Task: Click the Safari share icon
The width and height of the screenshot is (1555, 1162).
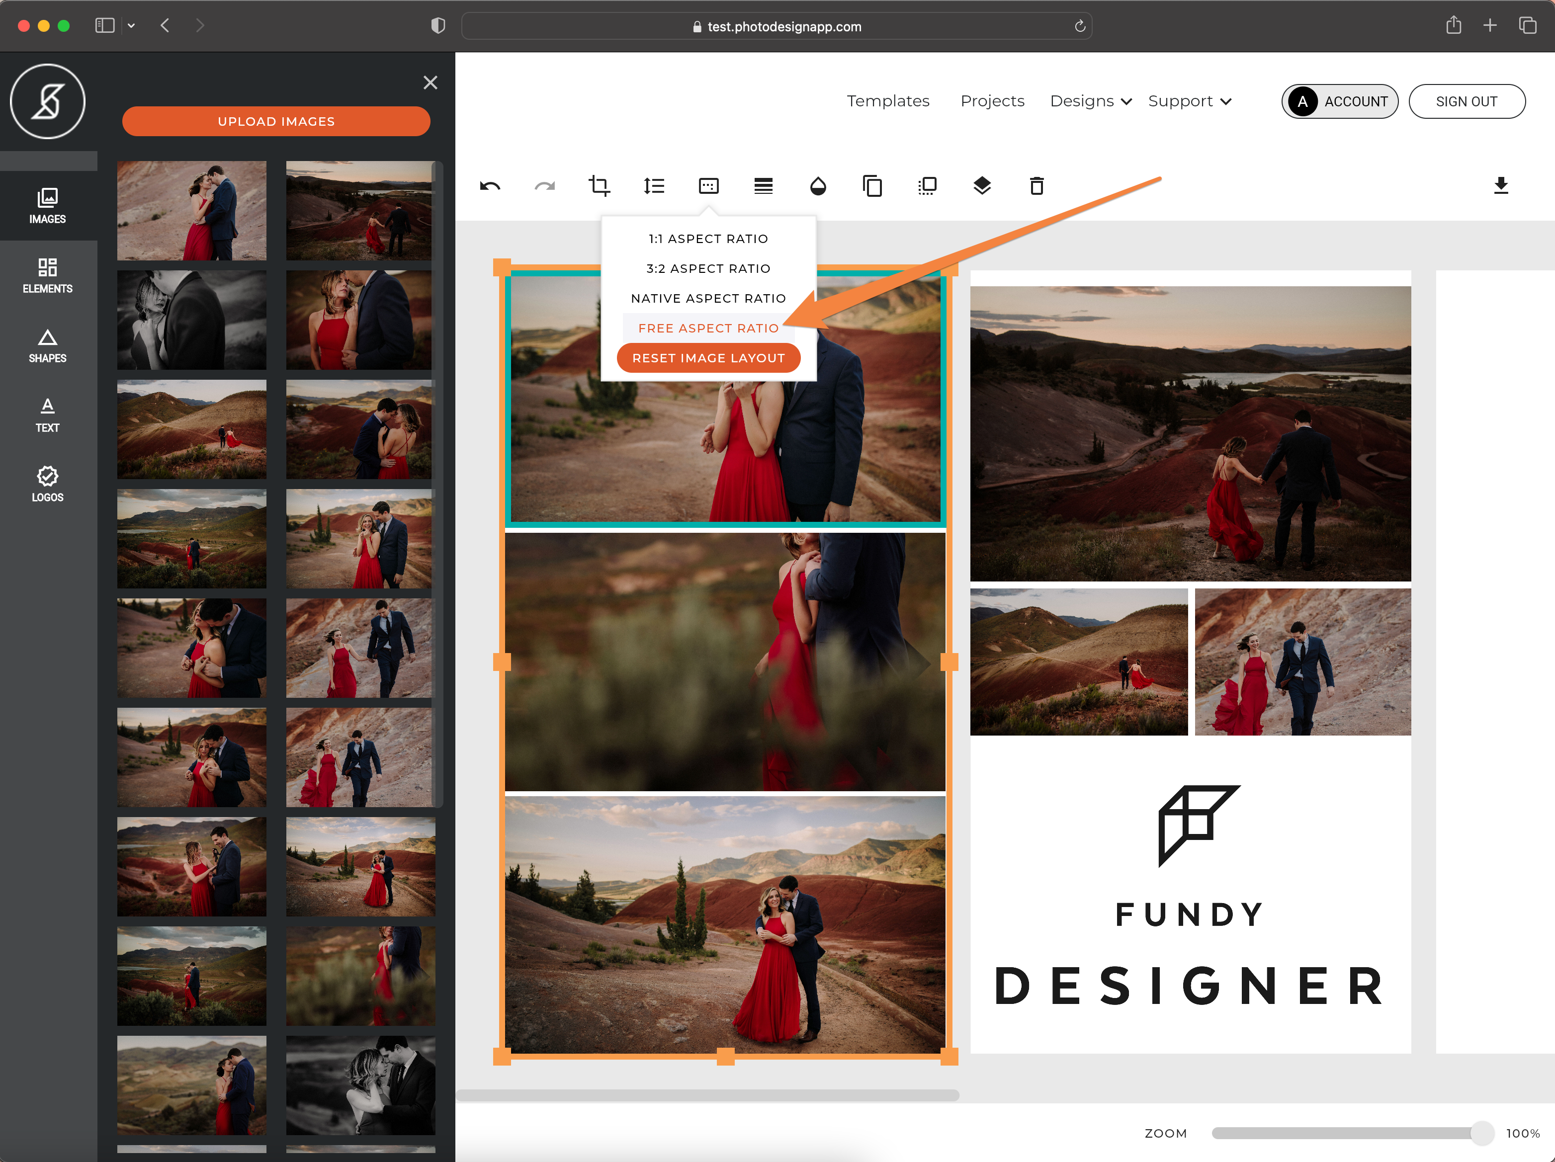Action: [x=1454, y=25]
